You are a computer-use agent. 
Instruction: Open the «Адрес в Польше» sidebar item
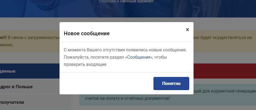click(16, 87)
